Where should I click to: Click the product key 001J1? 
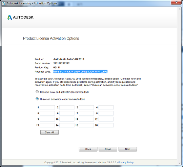[57, 67]
